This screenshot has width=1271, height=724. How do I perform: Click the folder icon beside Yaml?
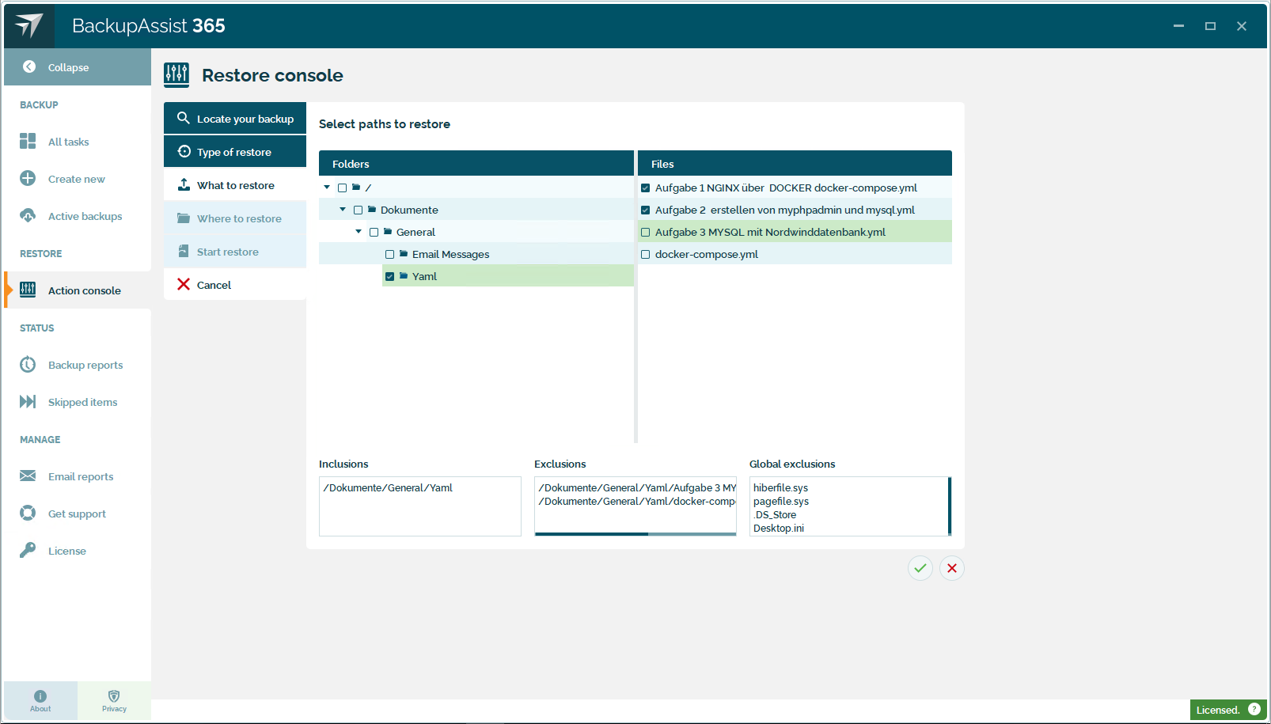coord(404,276)
